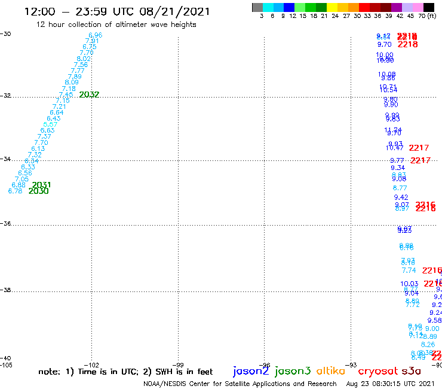Viewport: 442px width, 389px height.
Task: Click the wave height value 7.32
Action: coord(35,155)
